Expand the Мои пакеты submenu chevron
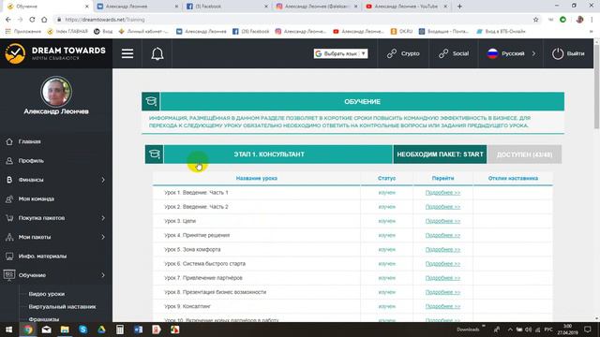This screenshot has width=600, height=337. [x=103, y=237]
